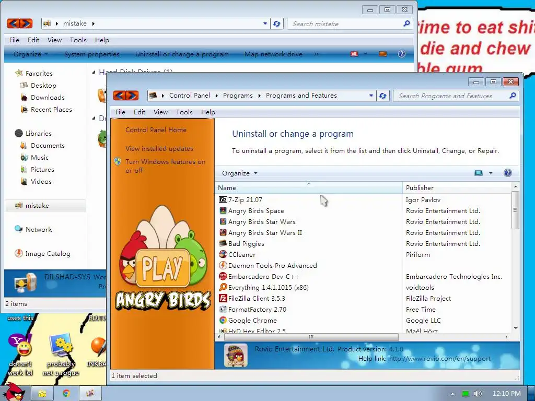The image size is (535, 401).
Task: Click the FileZilla Client 3.5.3 icon
Action: (x=223, y=298)
